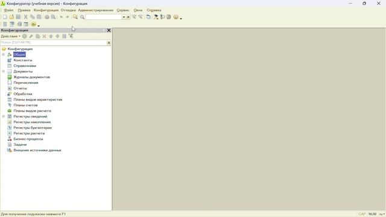Open the syntax assistant icon
386x217 pixels.
tap(156, 17)
